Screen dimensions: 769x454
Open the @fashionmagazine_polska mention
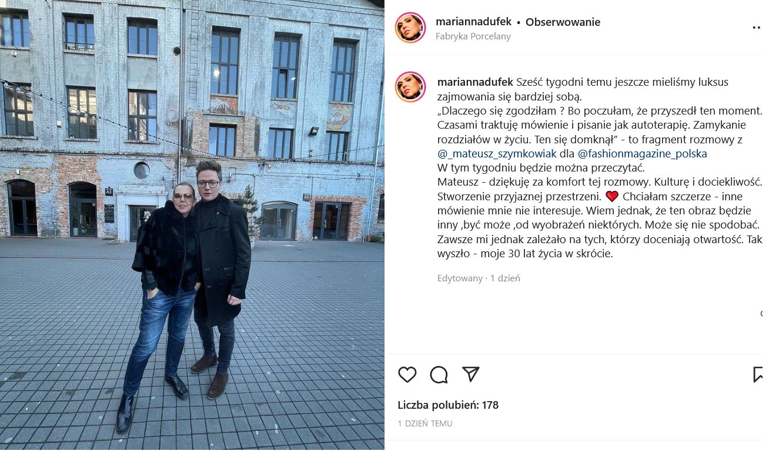(643, 154)
